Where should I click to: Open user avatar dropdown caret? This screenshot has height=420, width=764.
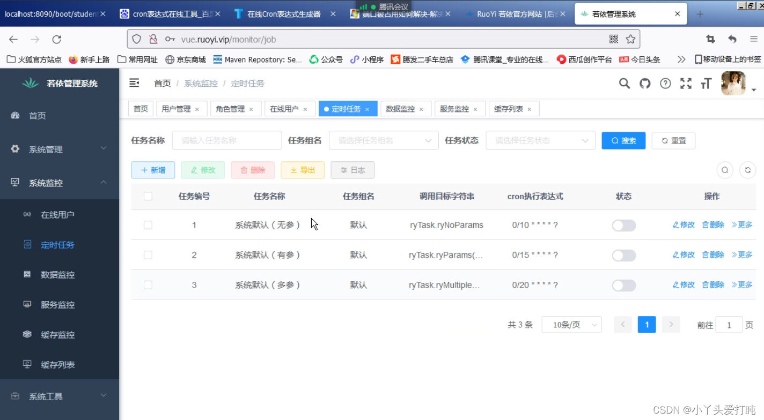(x=754, y=90)
